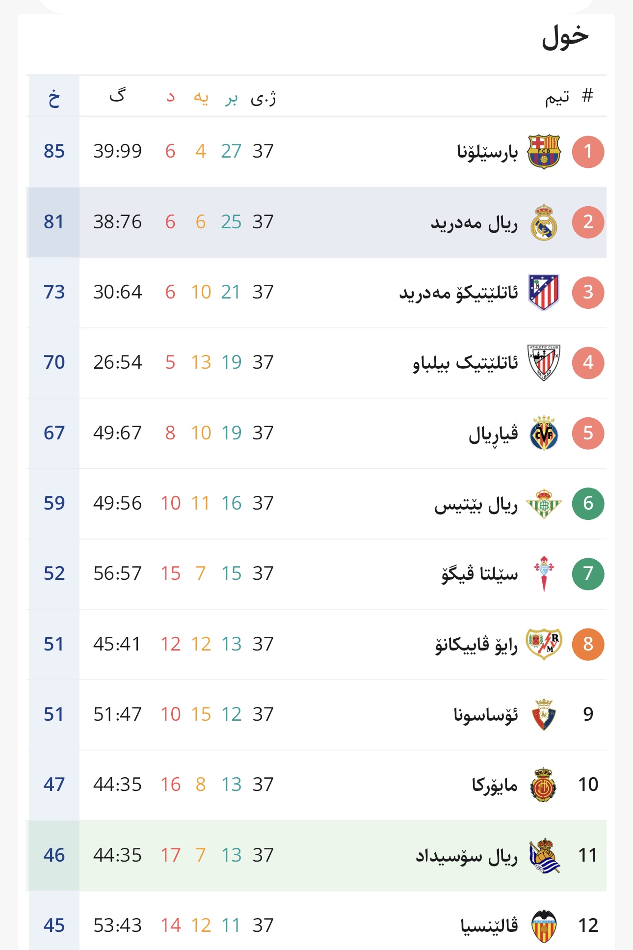Tap the خول standings section title
633x950 pixels.
click(565, 37)
